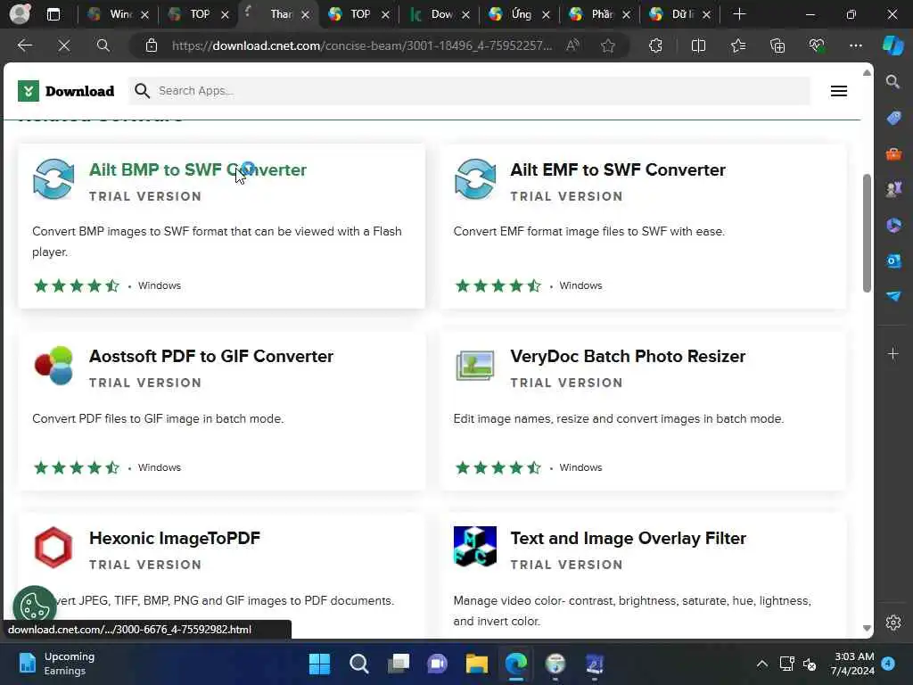Open Text and Image Overlay Filter
Viewport: 913px width, 685px height.
point(629,538)
